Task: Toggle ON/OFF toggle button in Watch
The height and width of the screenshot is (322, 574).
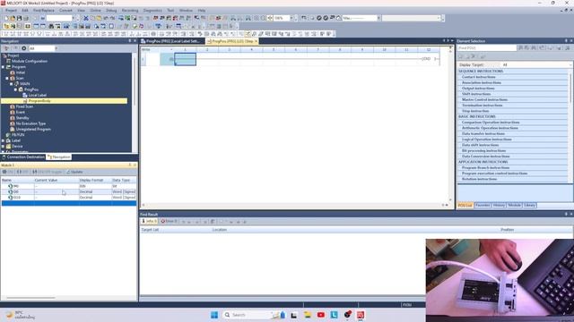Action: tap(47, 172)
